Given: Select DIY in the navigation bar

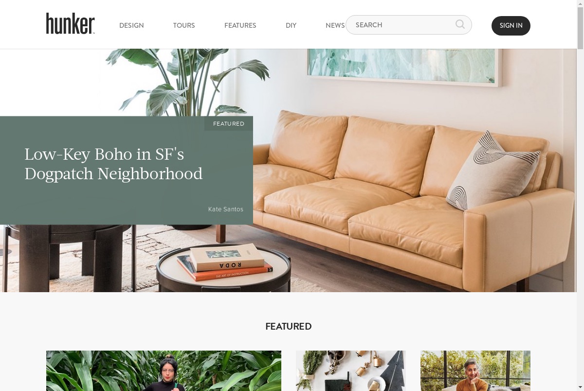Looking at the screenshot, I should tap(291, 25).
